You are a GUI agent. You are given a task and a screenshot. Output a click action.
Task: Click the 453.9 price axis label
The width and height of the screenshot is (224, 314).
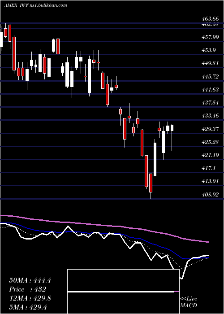[x=209, y=50]
